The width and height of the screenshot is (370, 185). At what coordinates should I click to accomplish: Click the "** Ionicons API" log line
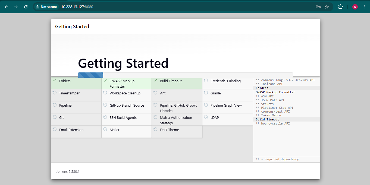[x=269, y=84]
